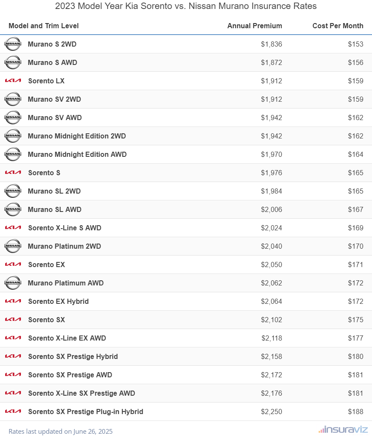Click Nissan logo beside Murano Midnight Edition AWD

[13, 154]
